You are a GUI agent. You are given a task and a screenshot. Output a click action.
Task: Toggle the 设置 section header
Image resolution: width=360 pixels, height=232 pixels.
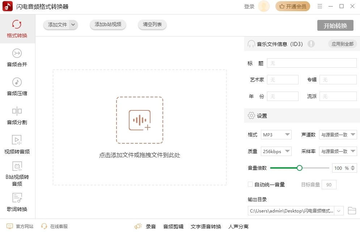pos(261,115)
